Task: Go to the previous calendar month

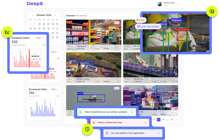Action: click(x=32, y=15)
